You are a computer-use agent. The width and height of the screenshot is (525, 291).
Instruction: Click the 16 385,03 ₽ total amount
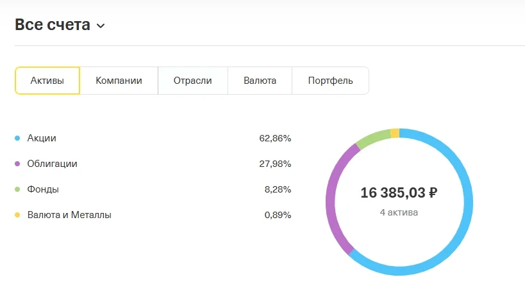[x=399, y=193]
